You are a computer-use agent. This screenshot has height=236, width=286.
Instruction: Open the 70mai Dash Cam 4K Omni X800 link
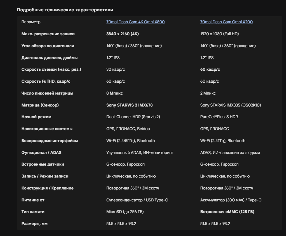click(x=135, y=22)
